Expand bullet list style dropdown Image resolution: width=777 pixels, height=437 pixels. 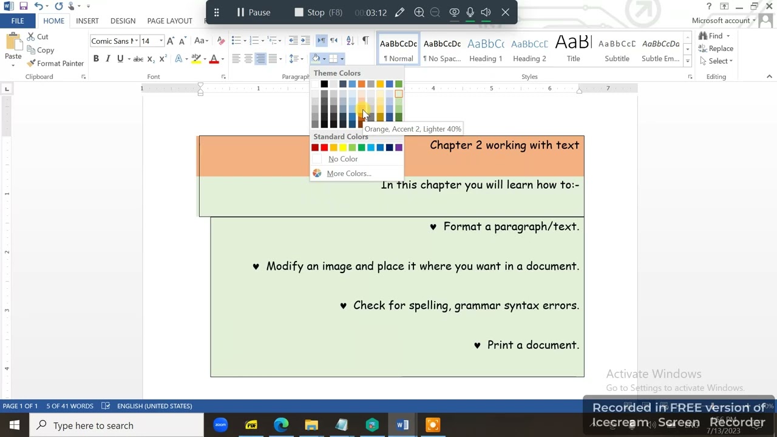coord(245,41)
